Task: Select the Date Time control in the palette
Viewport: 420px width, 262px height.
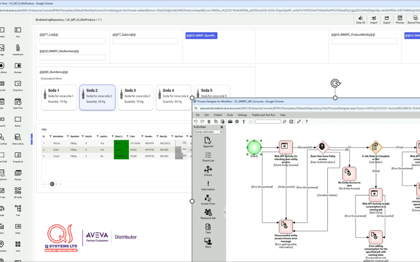Action: point(18,103)
